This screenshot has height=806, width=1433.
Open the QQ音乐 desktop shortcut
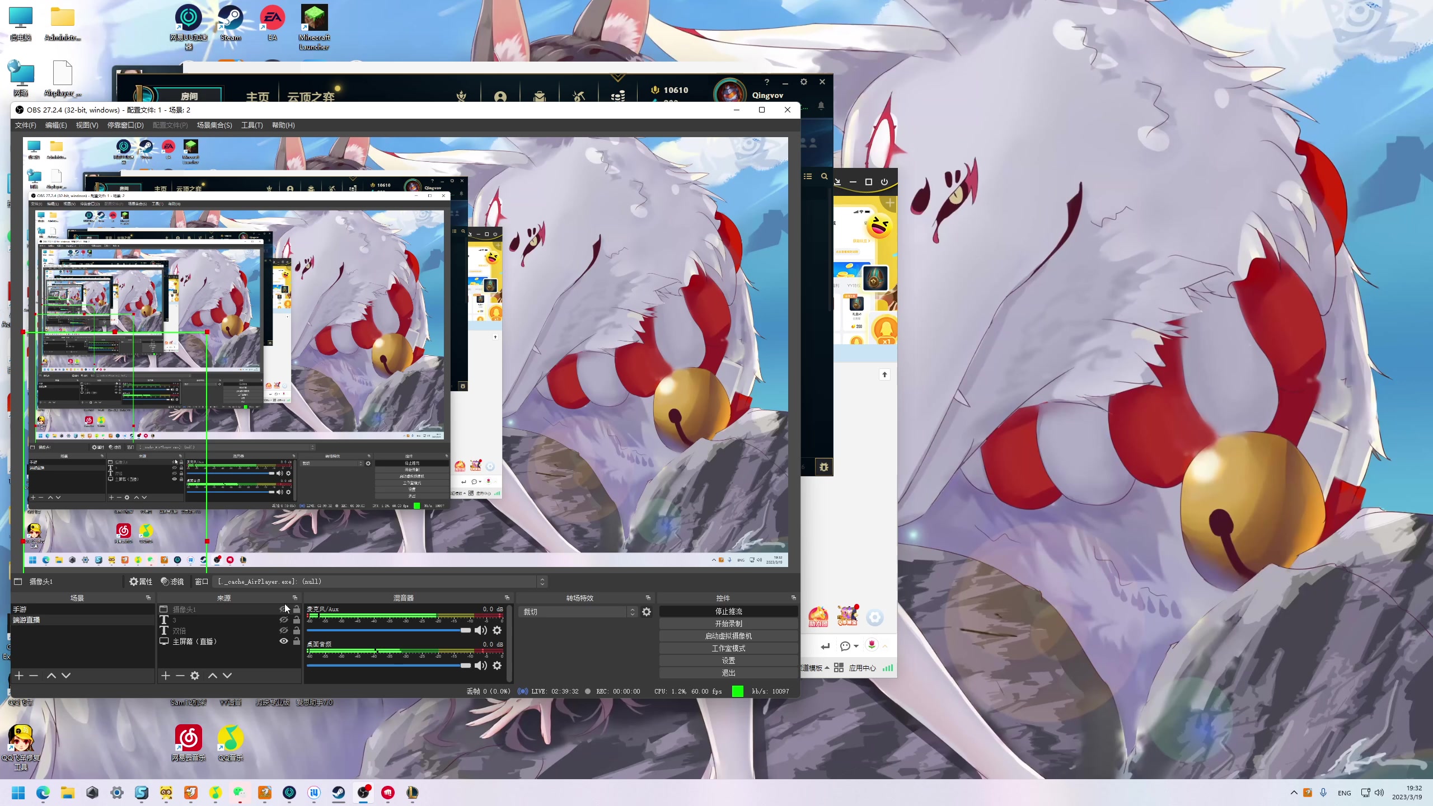[231, 743]
